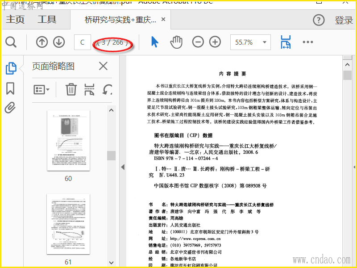Rotate page counterclockwise icon
357x268 pixels.
pos(107,89)
